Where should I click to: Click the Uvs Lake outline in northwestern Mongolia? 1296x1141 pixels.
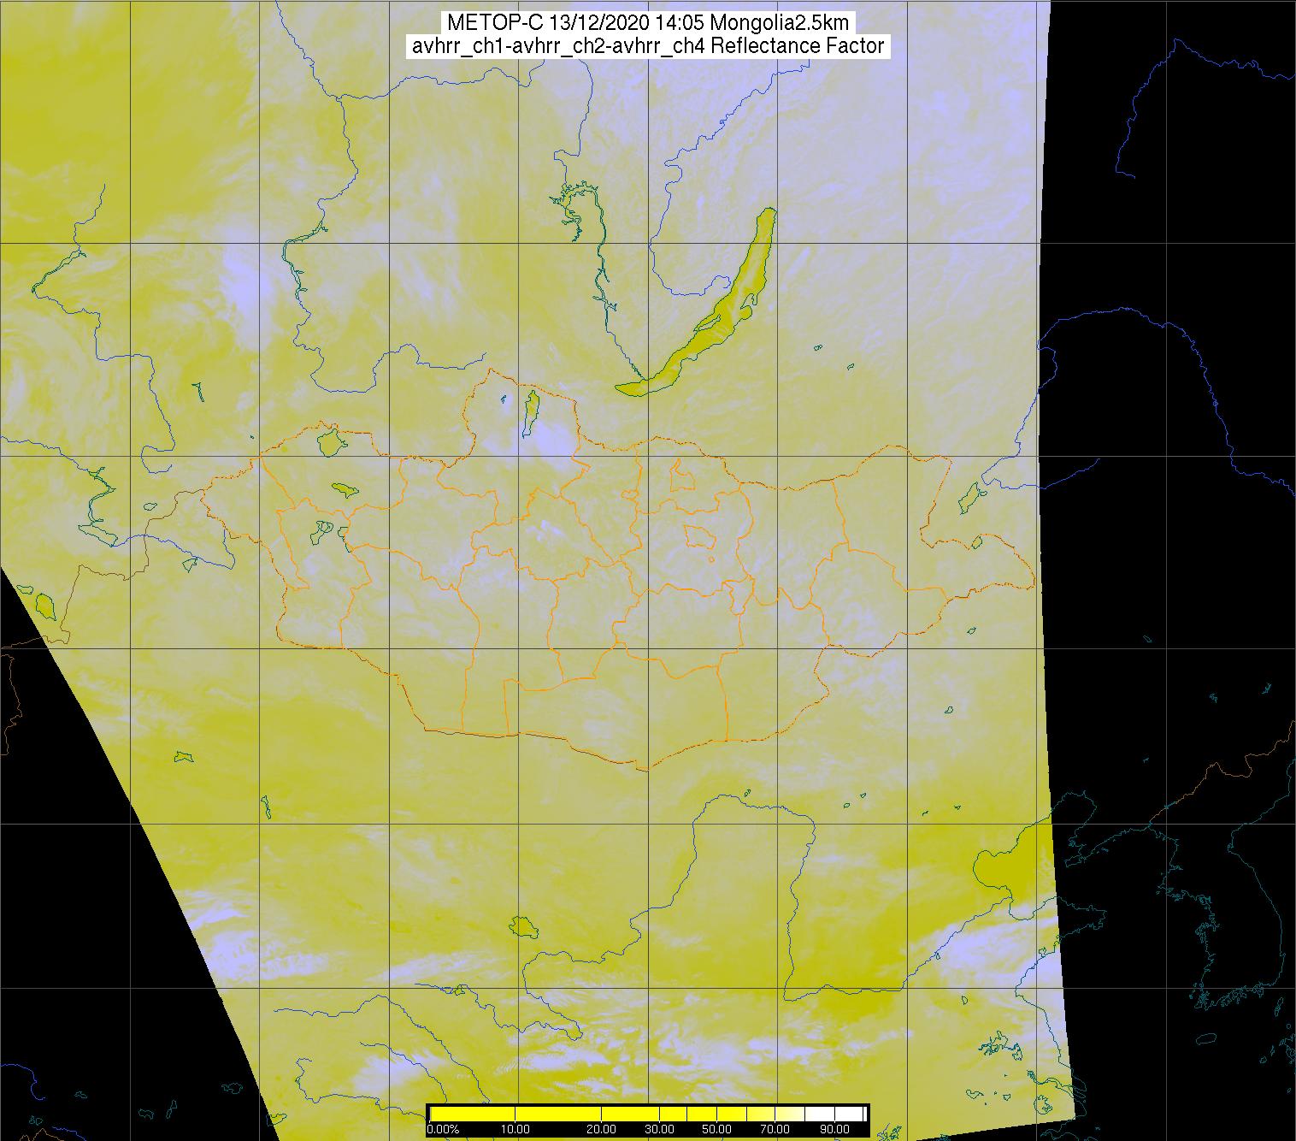click(x=329, y=442)
